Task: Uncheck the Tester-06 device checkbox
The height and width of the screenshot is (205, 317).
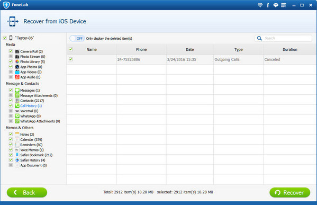Action: 5,38
